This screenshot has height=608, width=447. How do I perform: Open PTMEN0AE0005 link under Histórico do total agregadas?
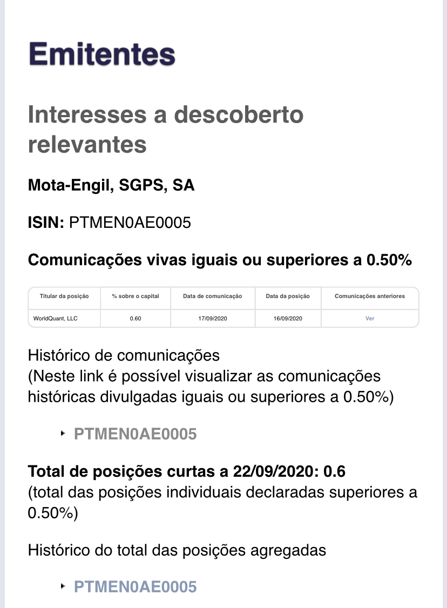coord(135,587)
